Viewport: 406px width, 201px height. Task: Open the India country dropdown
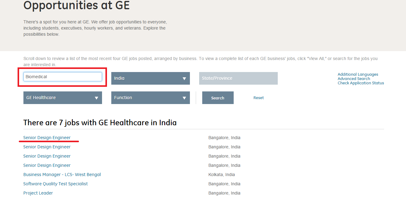click(150, 78)
